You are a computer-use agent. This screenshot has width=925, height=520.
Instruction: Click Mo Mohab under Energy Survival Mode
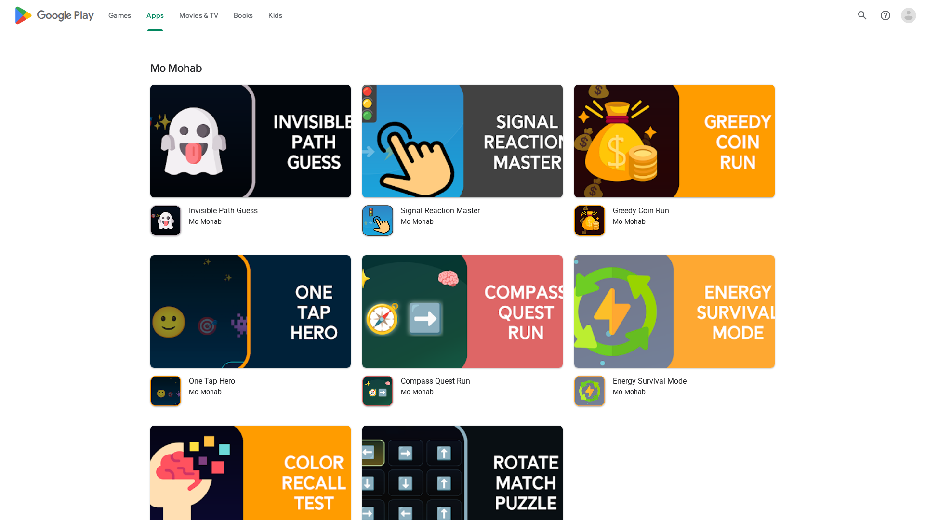[x=629, y=392]
